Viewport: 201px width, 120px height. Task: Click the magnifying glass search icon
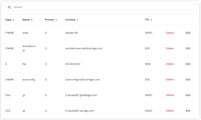[x=9, y=7]
